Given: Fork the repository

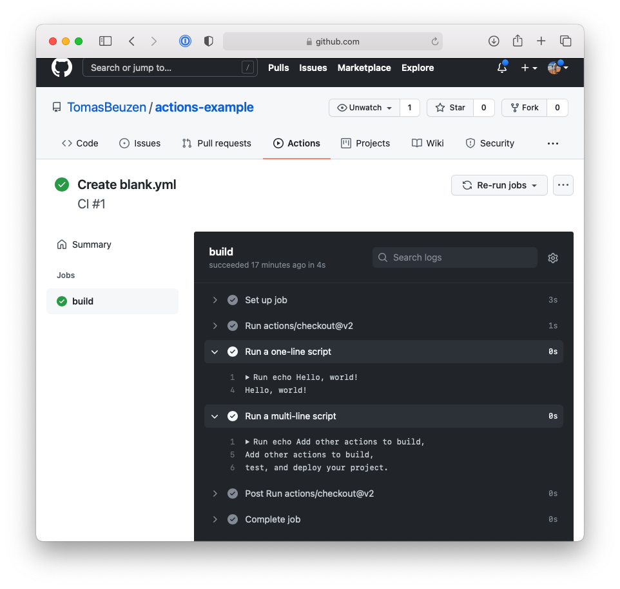Looking at the screenshot, I should pyautogui.click(x=525, y=108).
